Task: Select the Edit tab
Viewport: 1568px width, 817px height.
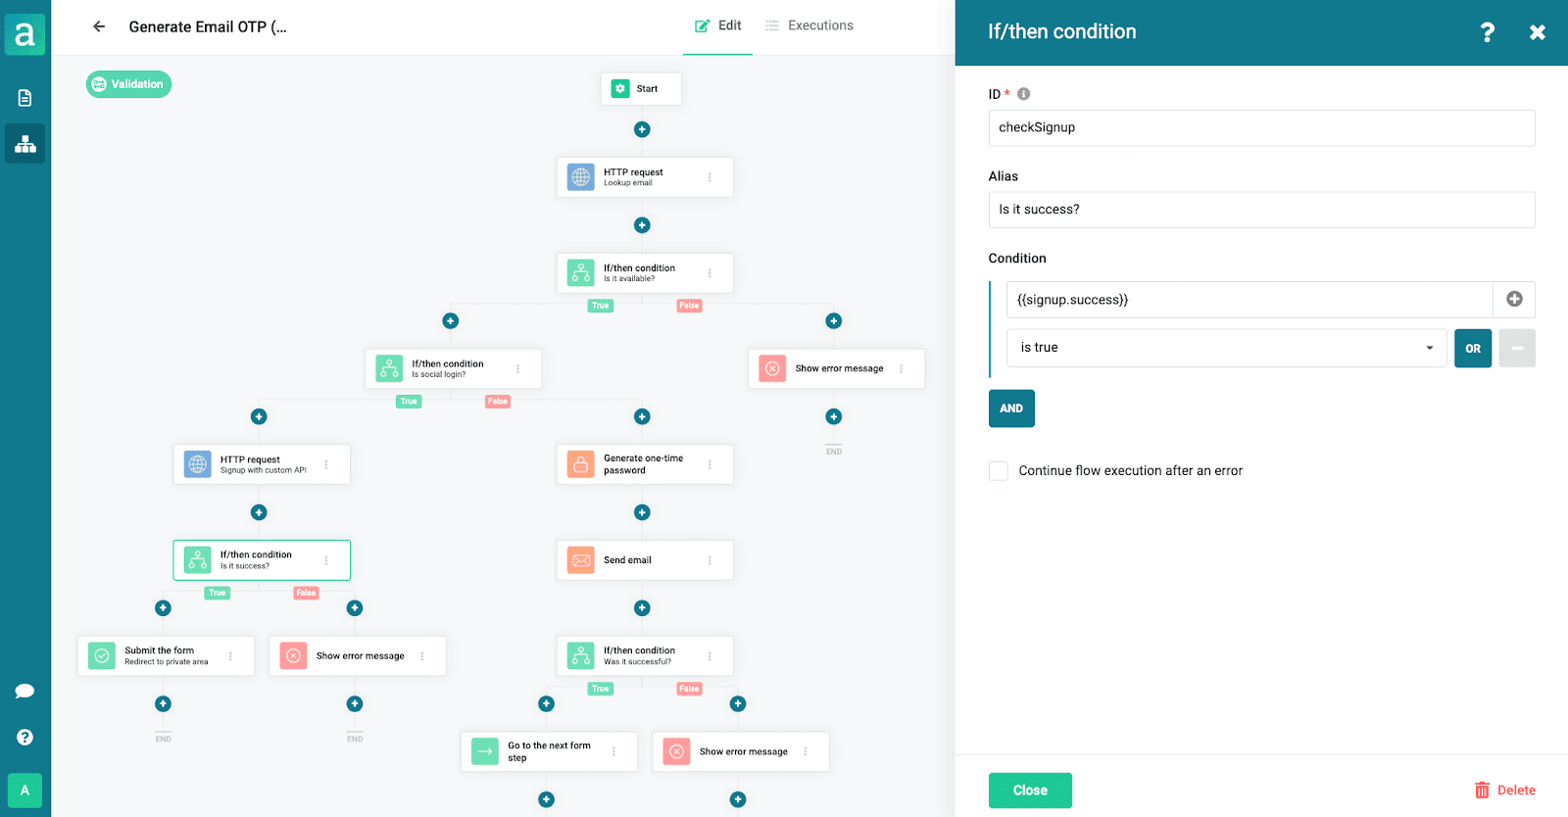Action: (718, 25)
